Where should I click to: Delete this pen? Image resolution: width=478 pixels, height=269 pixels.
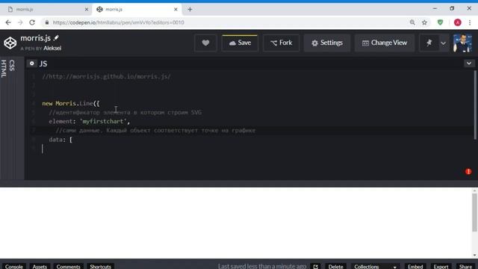tap(335, 266)
